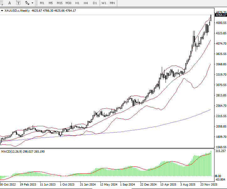The height and width of the screenshot is (189, 227).
Task: Click the -63.804 MACD scale value
Action: [x=220, y=180]
